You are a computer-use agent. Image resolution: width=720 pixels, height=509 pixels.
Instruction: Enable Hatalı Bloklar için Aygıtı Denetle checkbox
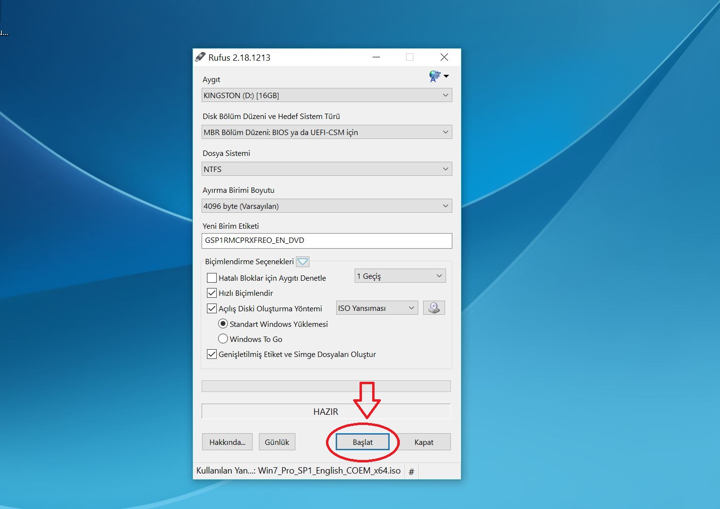point(212,278)
